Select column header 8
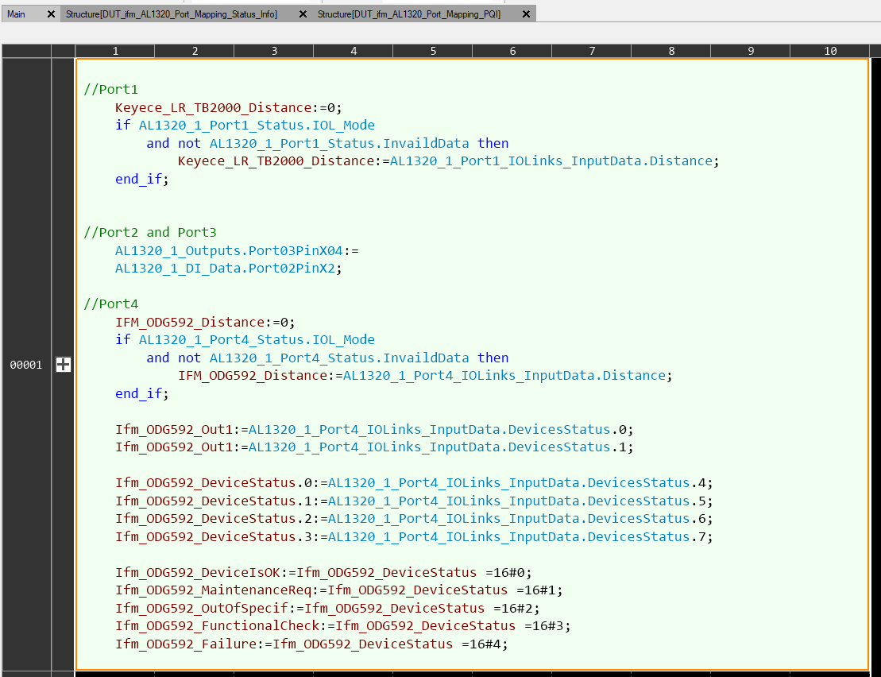Image resolution: width=881 pixels, height=677 pixels. [x=671, y=51]
